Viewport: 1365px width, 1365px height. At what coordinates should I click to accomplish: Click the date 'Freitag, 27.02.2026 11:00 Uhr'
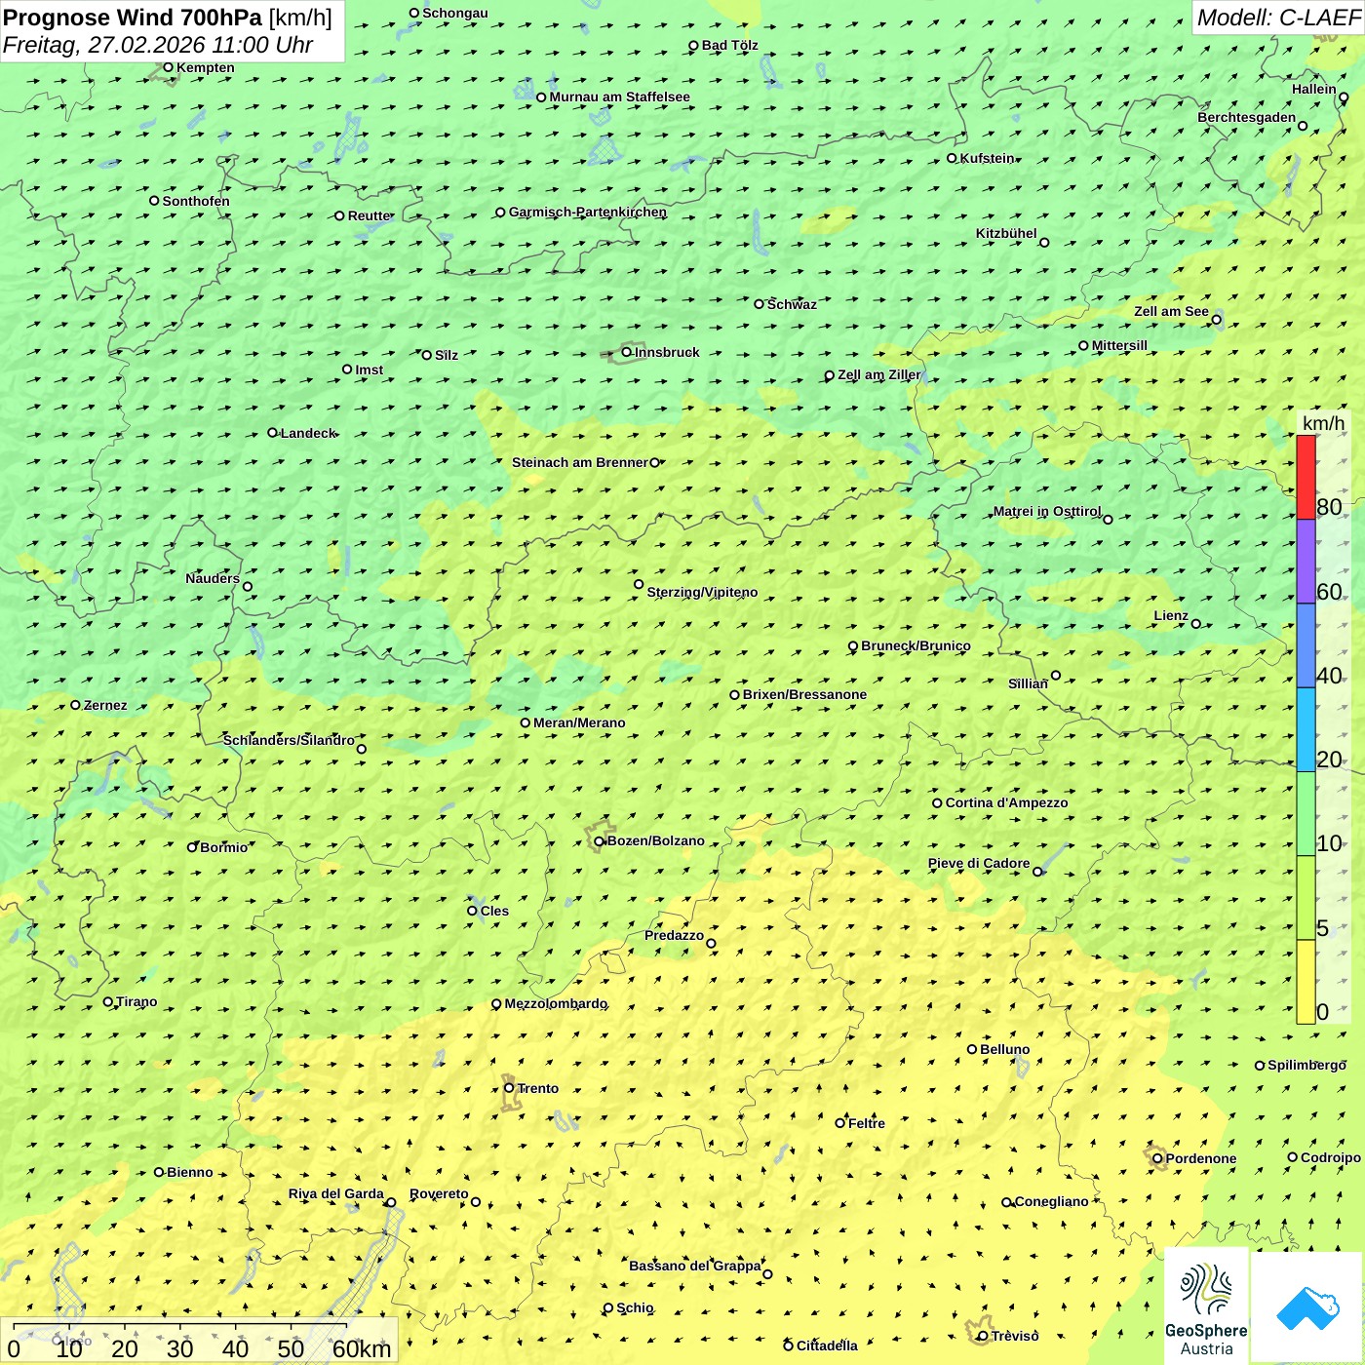coord(158,45)
